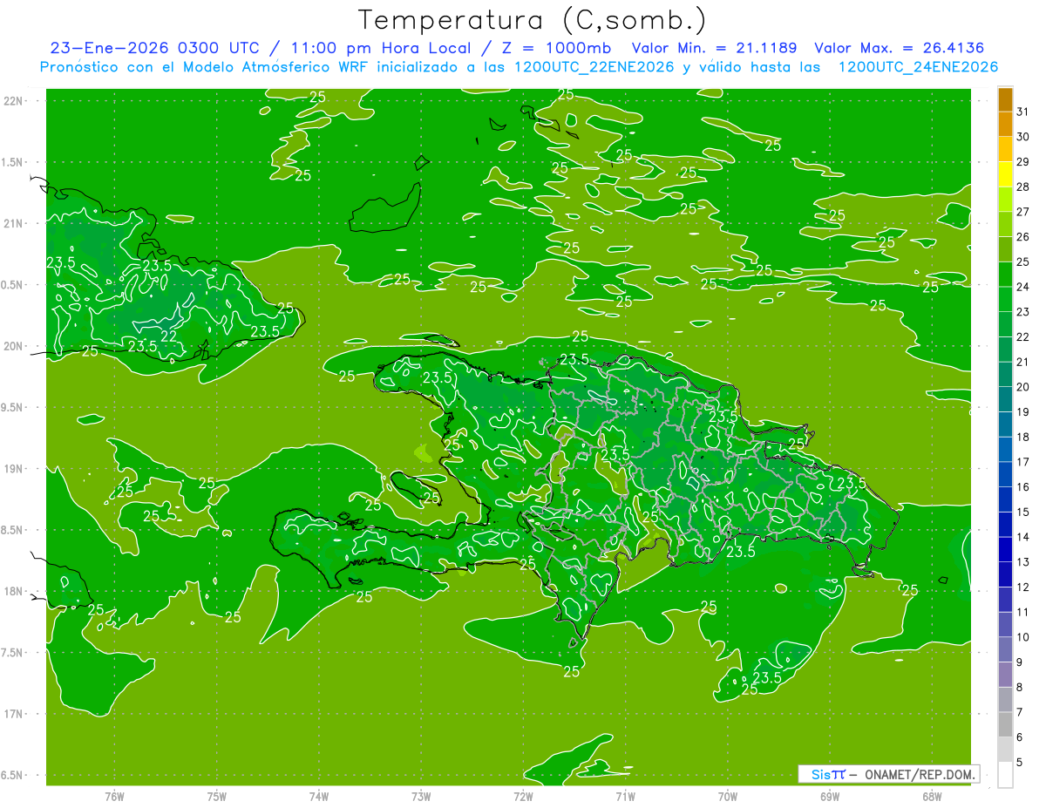This screenshot has width=1046, height=808.
Task: Click the colorbar scale label '5'
Action: [x=1020, y=763]
